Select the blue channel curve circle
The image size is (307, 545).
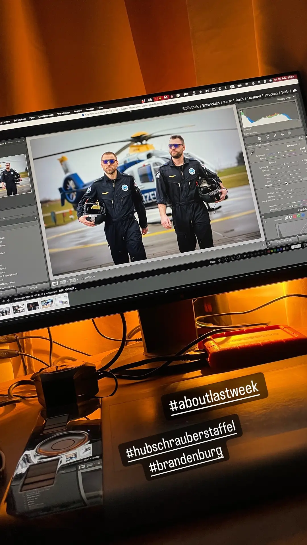(x=303, y=215)
